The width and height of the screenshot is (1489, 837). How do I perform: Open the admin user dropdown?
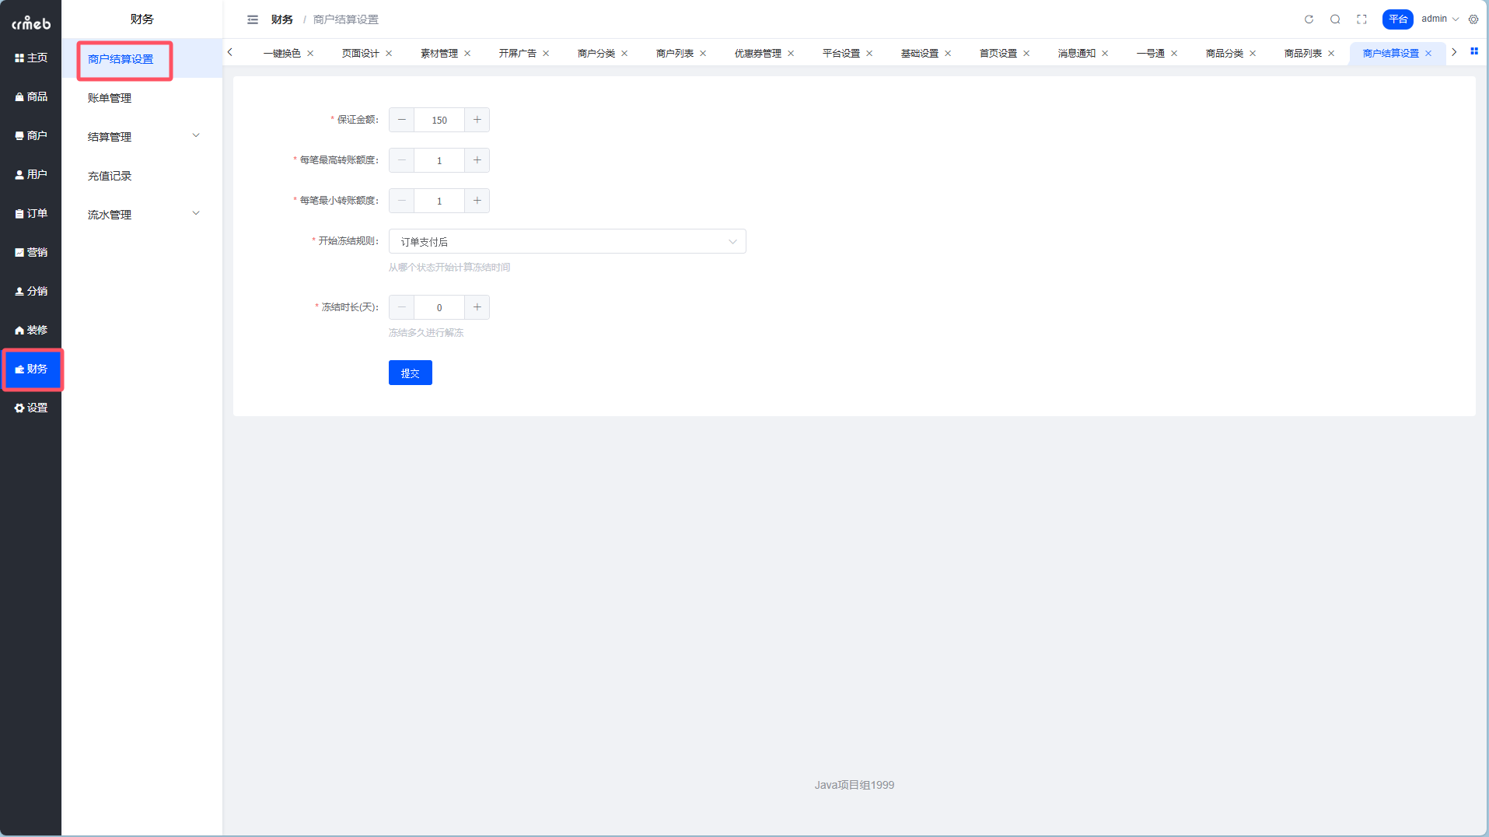(x=1439, y=19)
